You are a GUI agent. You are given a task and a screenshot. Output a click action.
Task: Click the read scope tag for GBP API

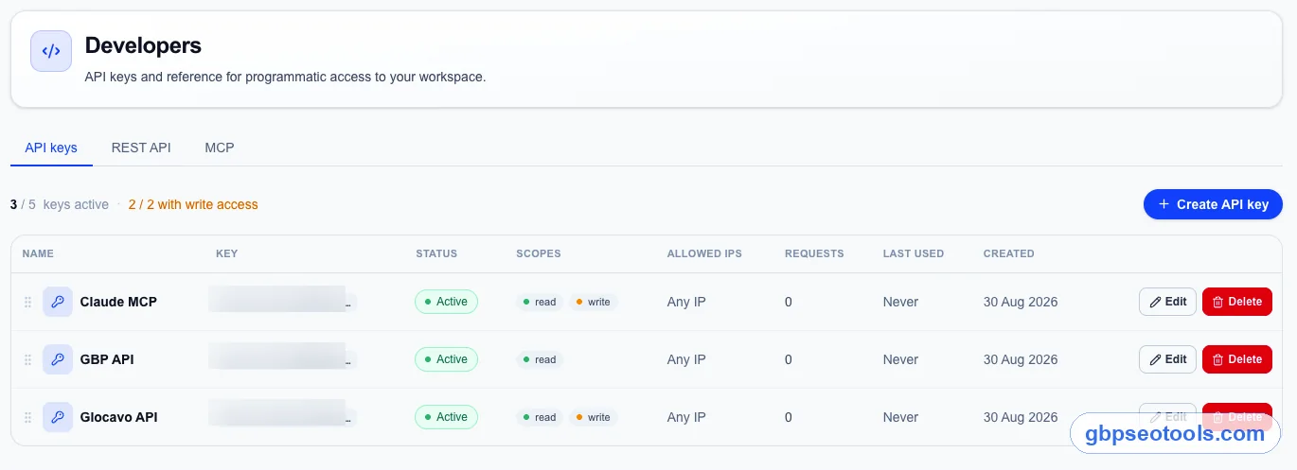pos(540,359)
